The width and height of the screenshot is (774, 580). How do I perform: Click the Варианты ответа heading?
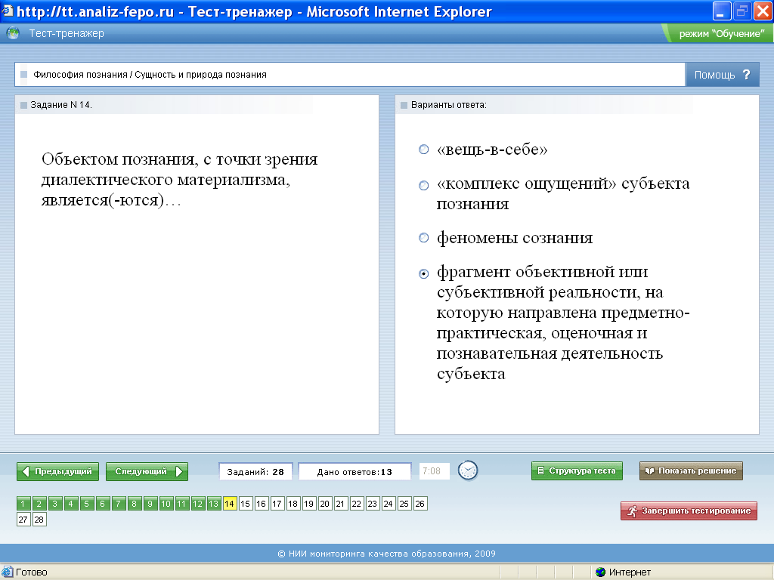tap(449, 104)
